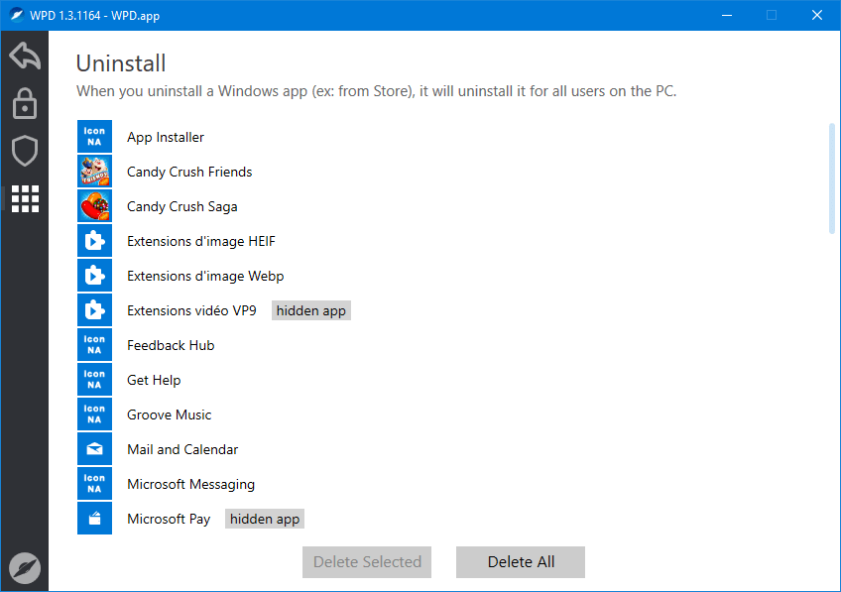841x592 pixels.
Task: Click the hidden app tag beside Microsoft Pay
Action: coord(265,519)
